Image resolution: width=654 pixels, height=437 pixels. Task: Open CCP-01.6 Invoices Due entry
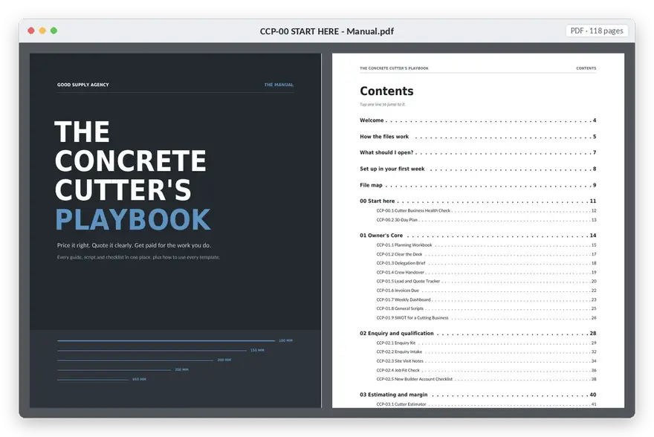pos(486,291)
